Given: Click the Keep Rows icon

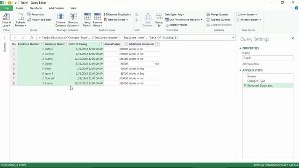Looking at the screenshot, I should 87,17.
